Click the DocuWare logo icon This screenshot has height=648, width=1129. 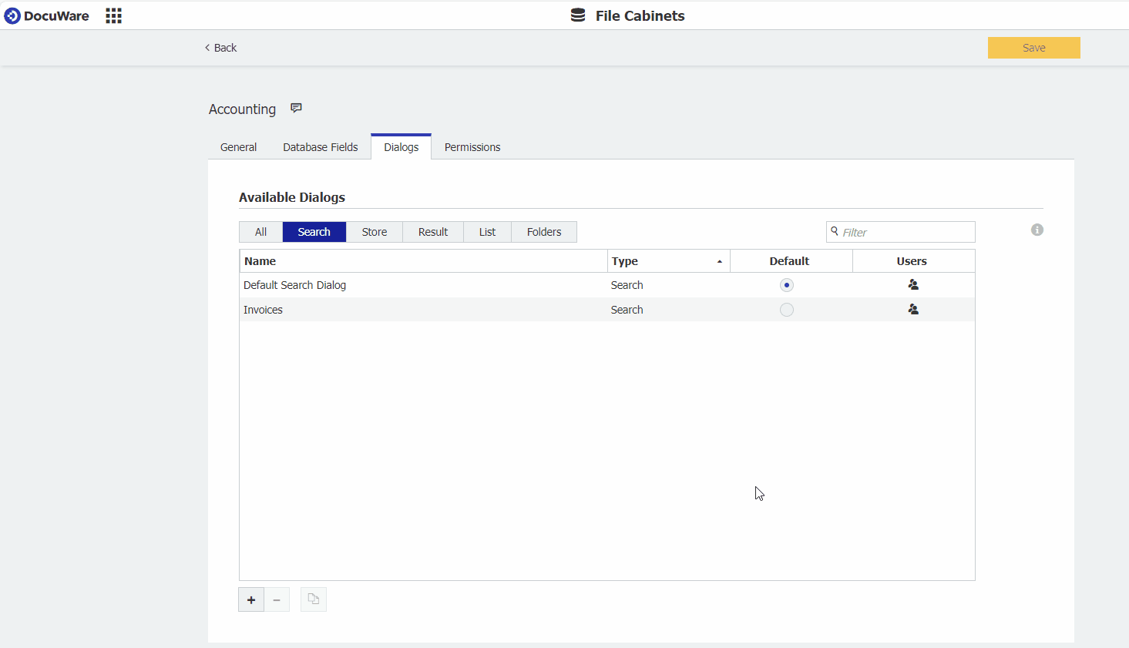[12, 15]
